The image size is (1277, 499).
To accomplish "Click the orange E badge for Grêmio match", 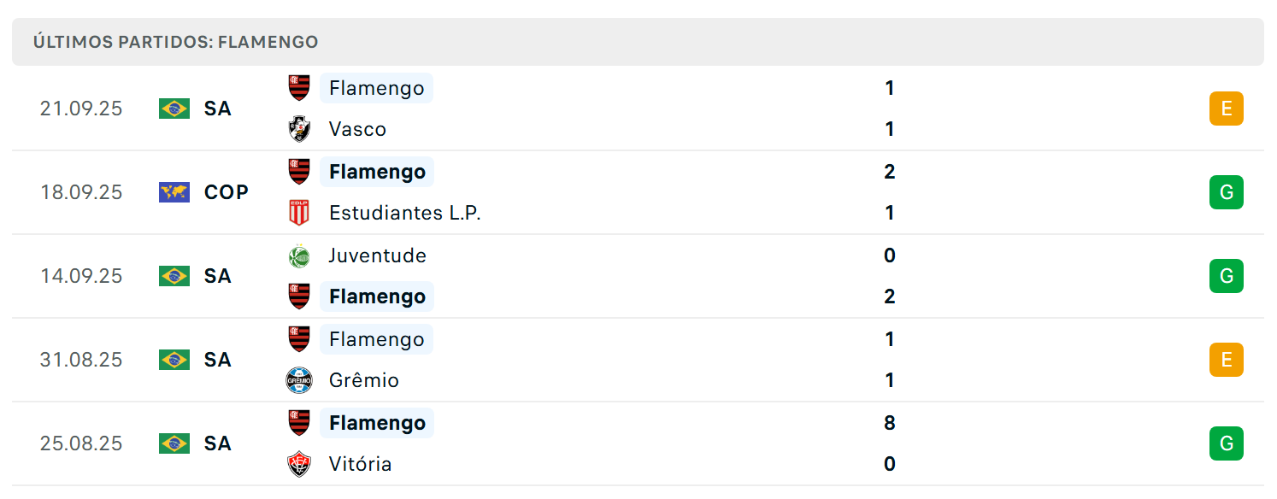I will [x=1227, y=360].
